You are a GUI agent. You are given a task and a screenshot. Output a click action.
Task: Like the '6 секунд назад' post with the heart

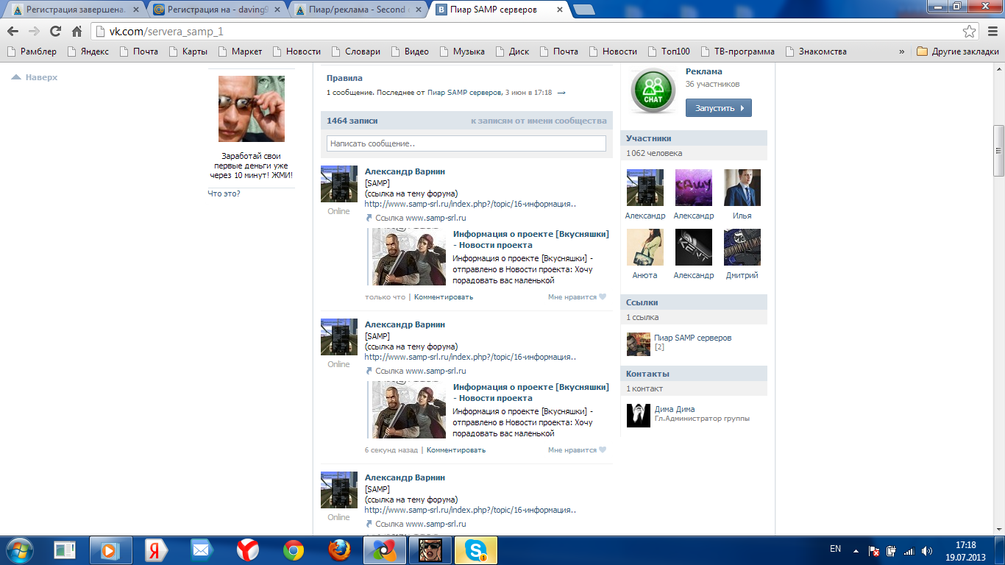[603, 450]
